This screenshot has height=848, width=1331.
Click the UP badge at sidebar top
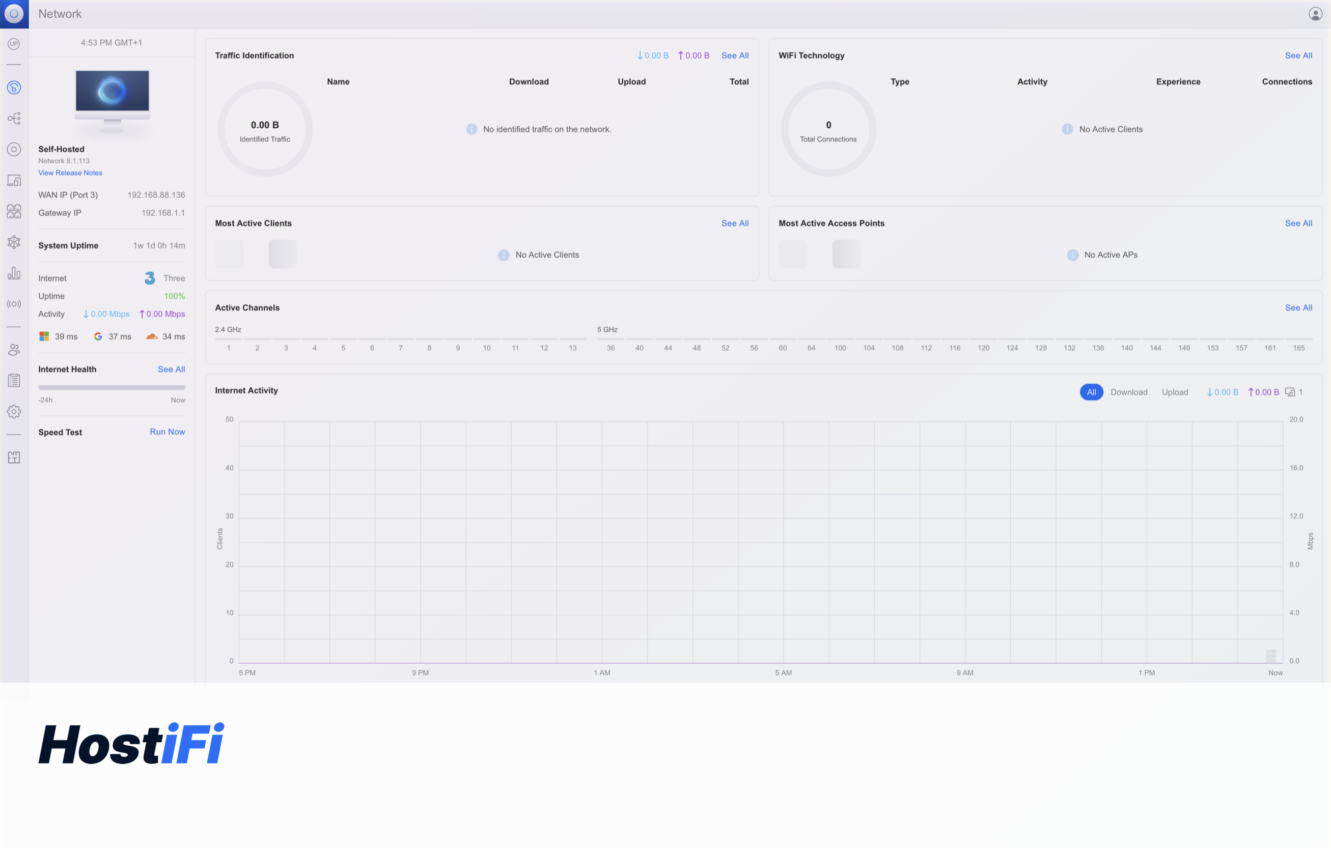14,44
